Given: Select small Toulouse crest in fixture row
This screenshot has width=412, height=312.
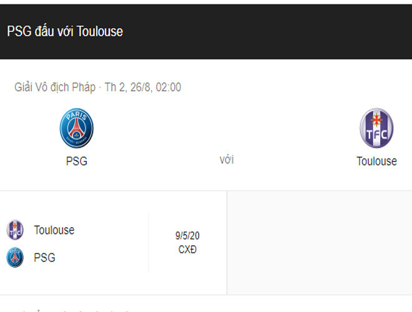Looking at the screenshot, I should click(15, 230).
